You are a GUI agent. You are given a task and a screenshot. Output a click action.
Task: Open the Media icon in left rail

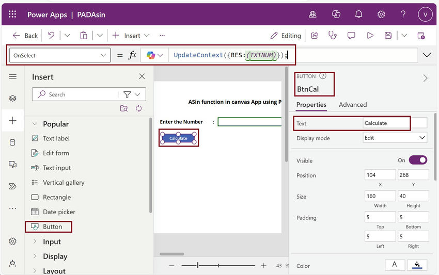click(12, 164)
